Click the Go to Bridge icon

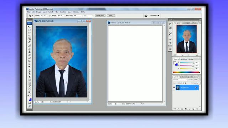146,16
